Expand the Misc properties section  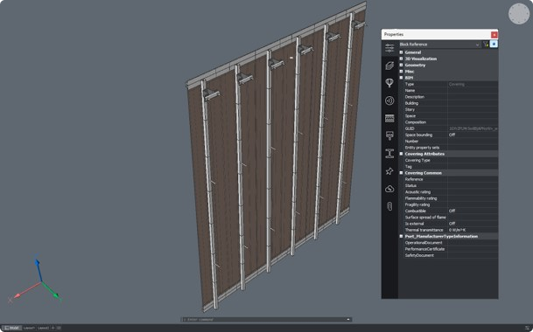401,71
